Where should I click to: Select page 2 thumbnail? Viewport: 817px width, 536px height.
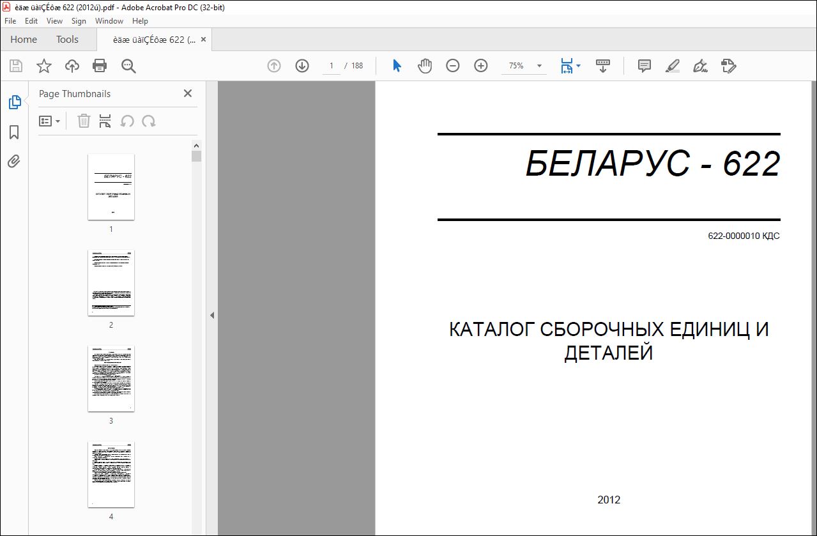click(111, 282)
